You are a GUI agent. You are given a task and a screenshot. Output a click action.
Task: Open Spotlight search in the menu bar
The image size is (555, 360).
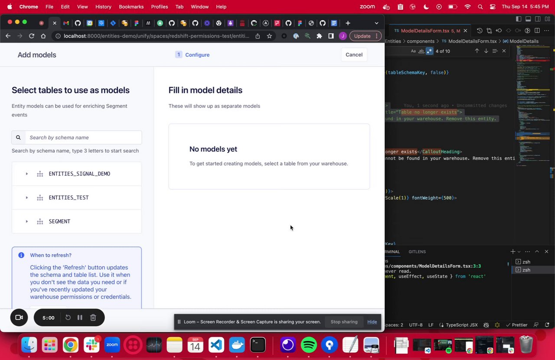(x=480, y=6)
